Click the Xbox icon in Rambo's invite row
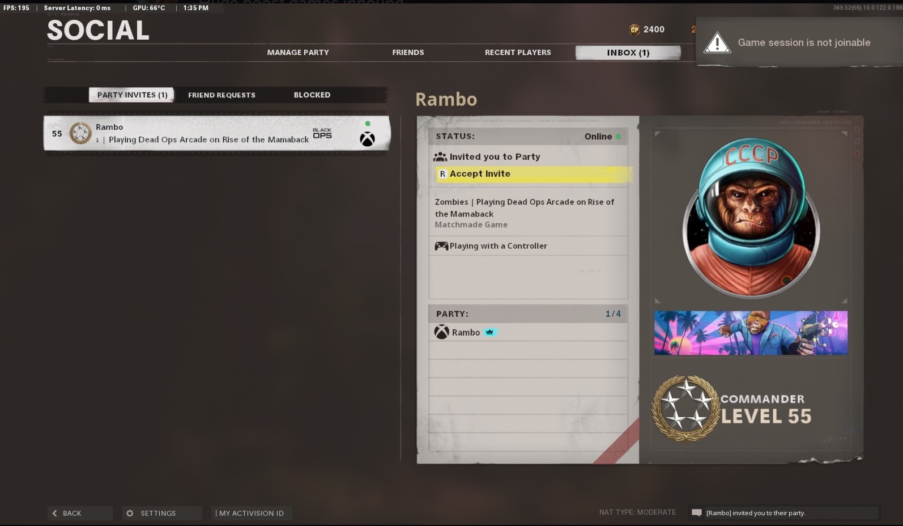Screen dimensions: 903x526 click(367, 139)
